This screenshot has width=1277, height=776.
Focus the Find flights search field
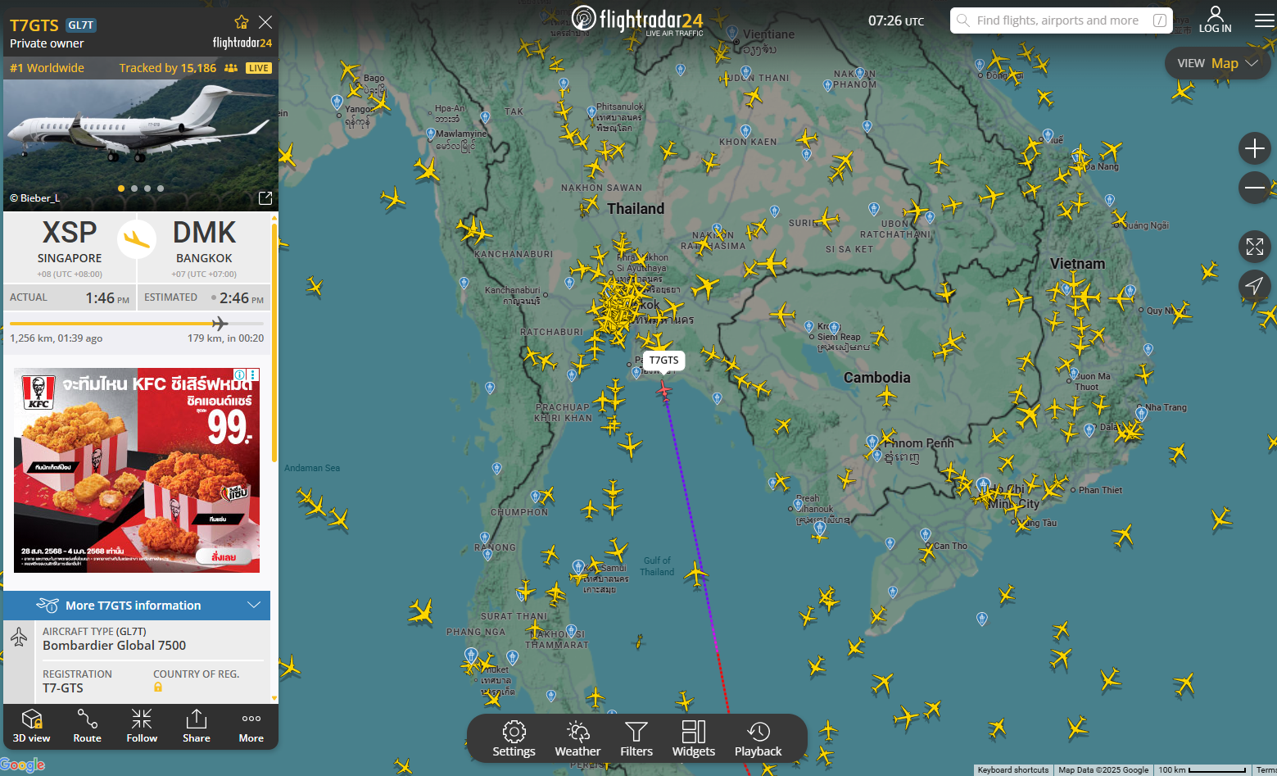1057,20
